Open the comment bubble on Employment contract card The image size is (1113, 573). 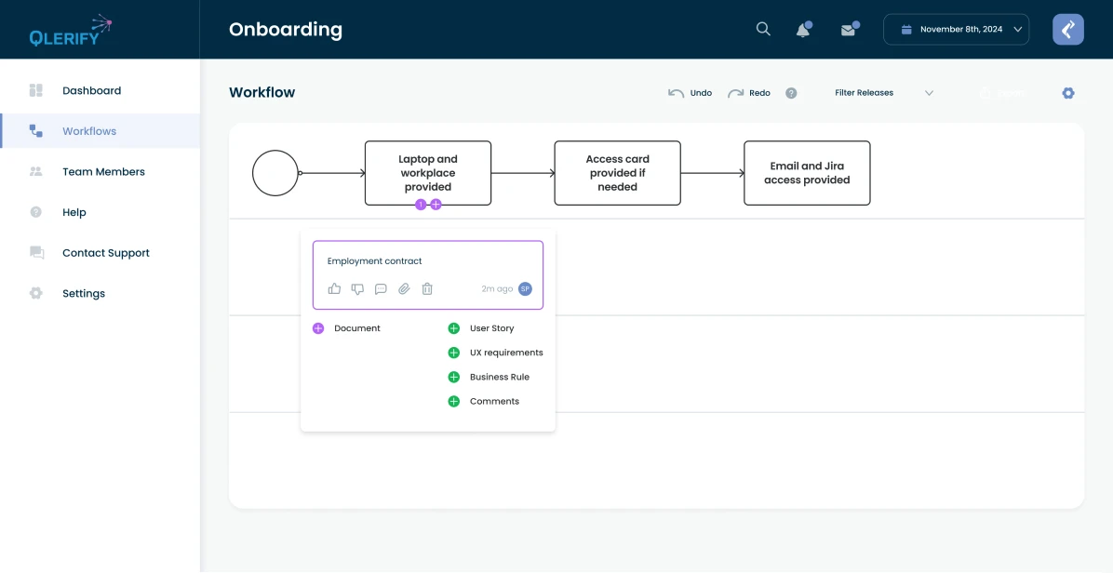pos(381,289)
